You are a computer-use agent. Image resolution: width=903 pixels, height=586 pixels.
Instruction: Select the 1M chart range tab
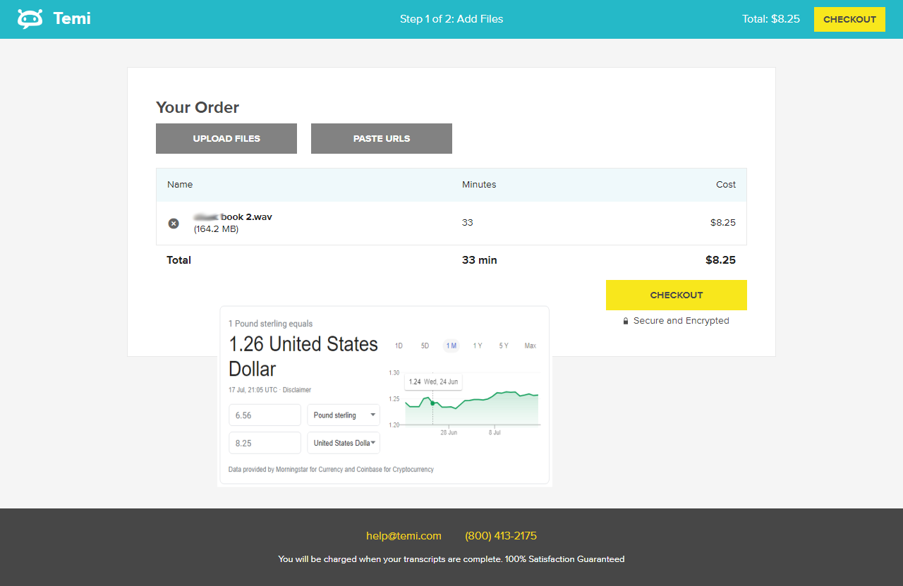pos(451,346)
